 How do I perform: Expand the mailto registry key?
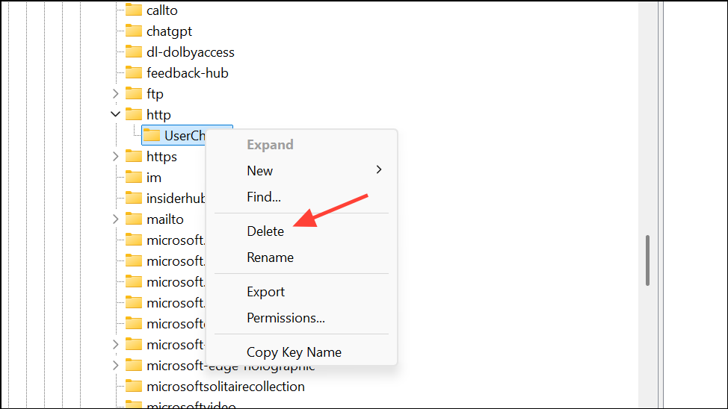pos(115,219)
